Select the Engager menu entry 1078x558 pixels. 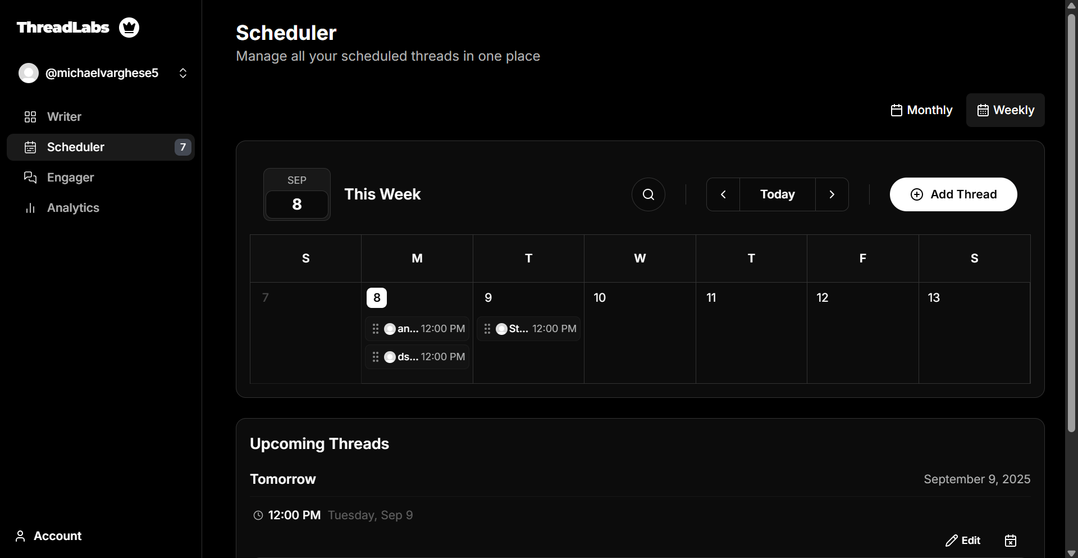[70, 178]
